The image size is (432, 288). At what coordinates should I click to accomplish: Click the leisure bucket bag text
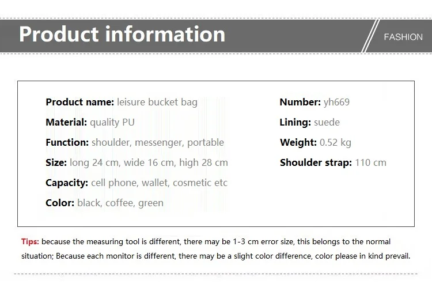[x=157, y=102]
